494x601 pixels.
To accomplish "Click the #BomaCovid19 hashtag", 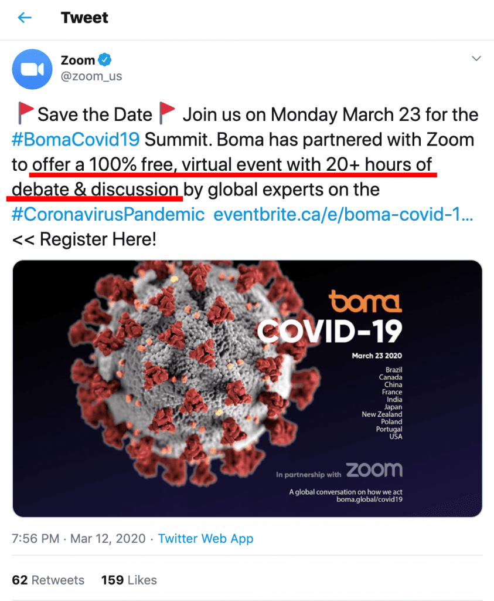I will pos(75,140).
